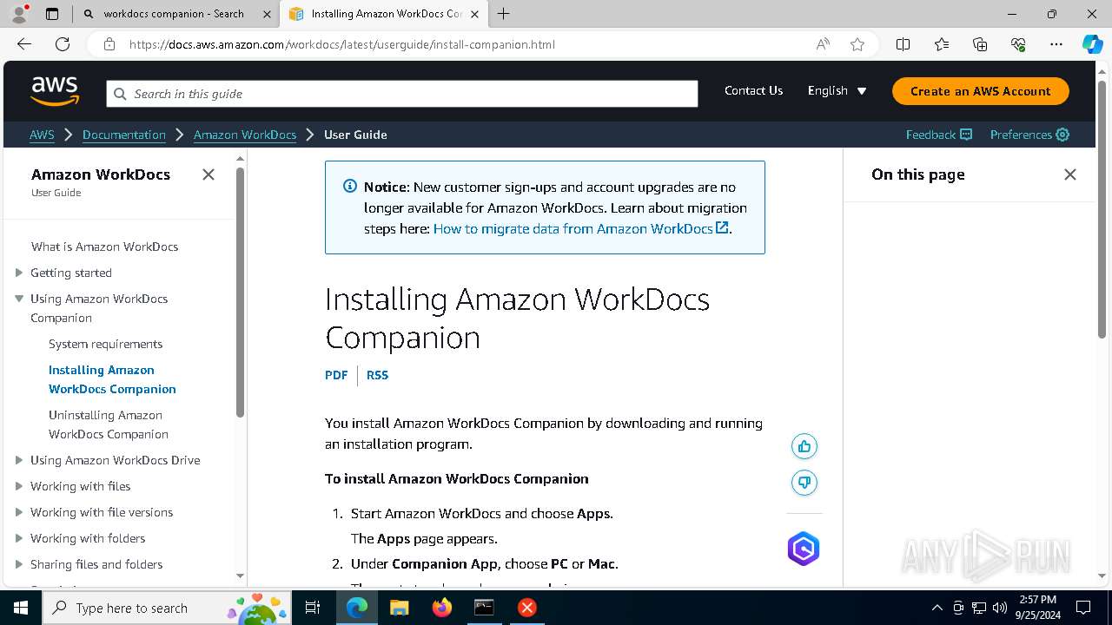1112x625 pixels.
Task: Open red X app in taskbar
Action: [526, 608]
